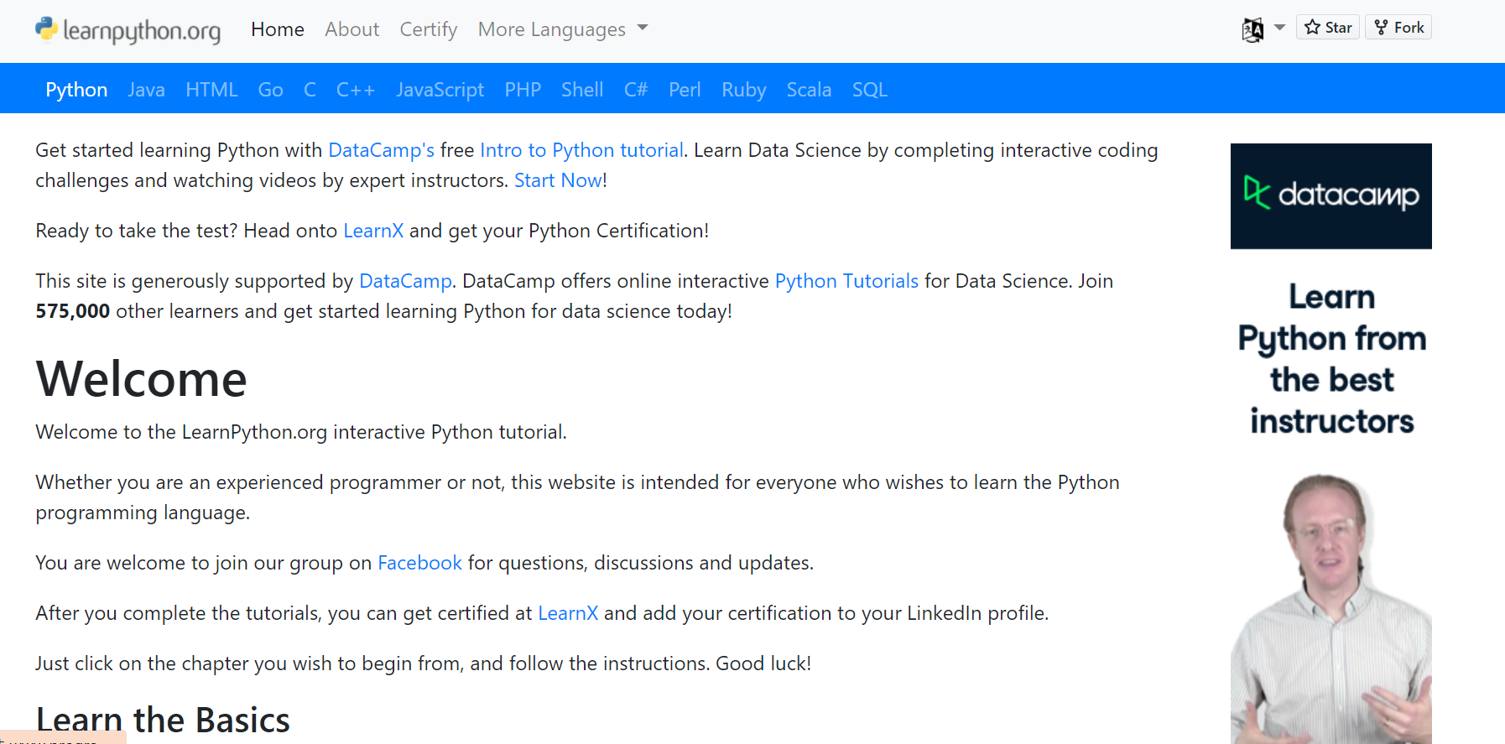Open the language selector dropdown arrow

coord(1279,28)
